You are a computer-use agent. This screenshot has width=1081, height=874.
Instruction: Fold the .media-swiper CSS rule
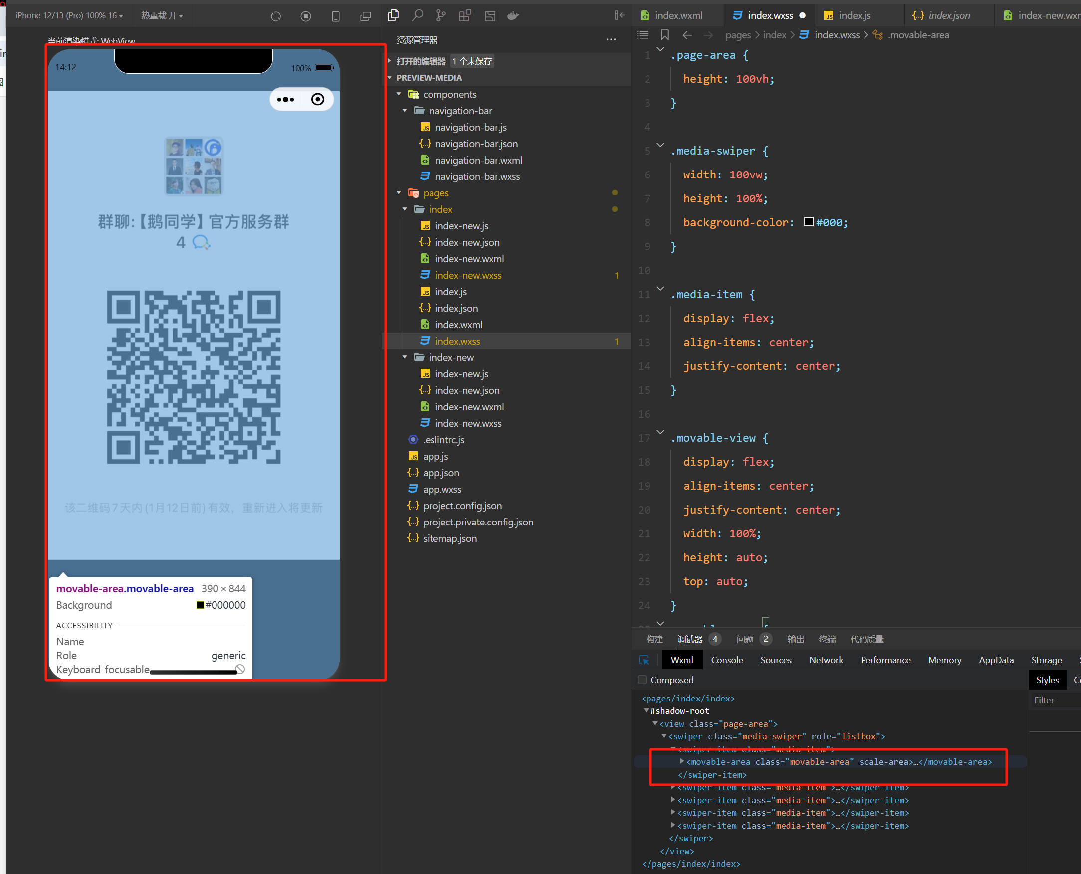660,145
